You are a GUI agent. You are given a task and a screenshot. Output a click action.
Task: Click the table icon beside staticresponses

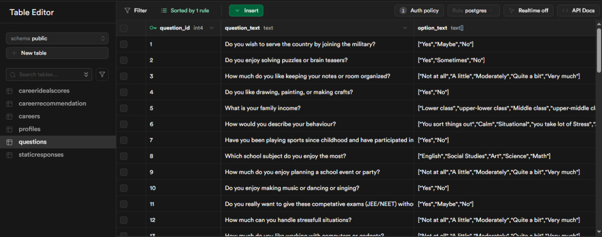9,154
